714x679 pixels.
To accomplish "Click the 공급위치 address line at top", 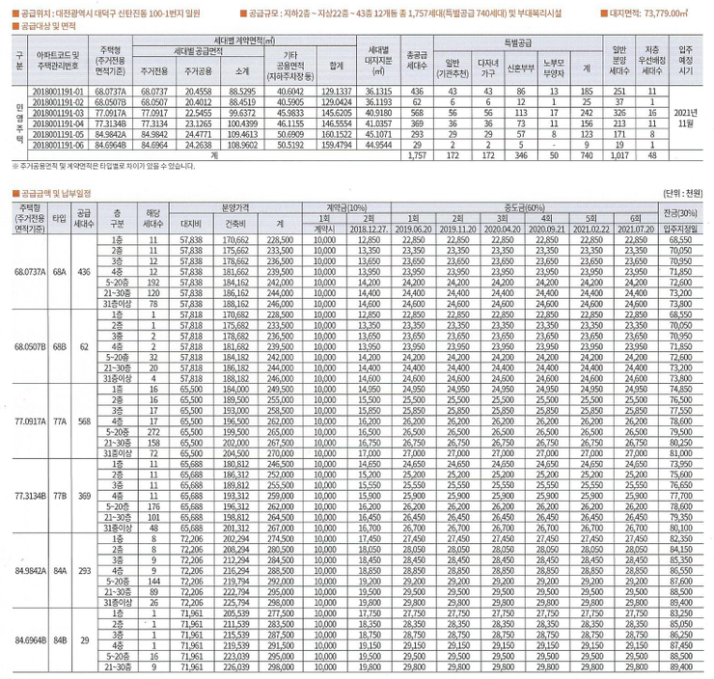I will pyautogui.click(x=106, y=14).
